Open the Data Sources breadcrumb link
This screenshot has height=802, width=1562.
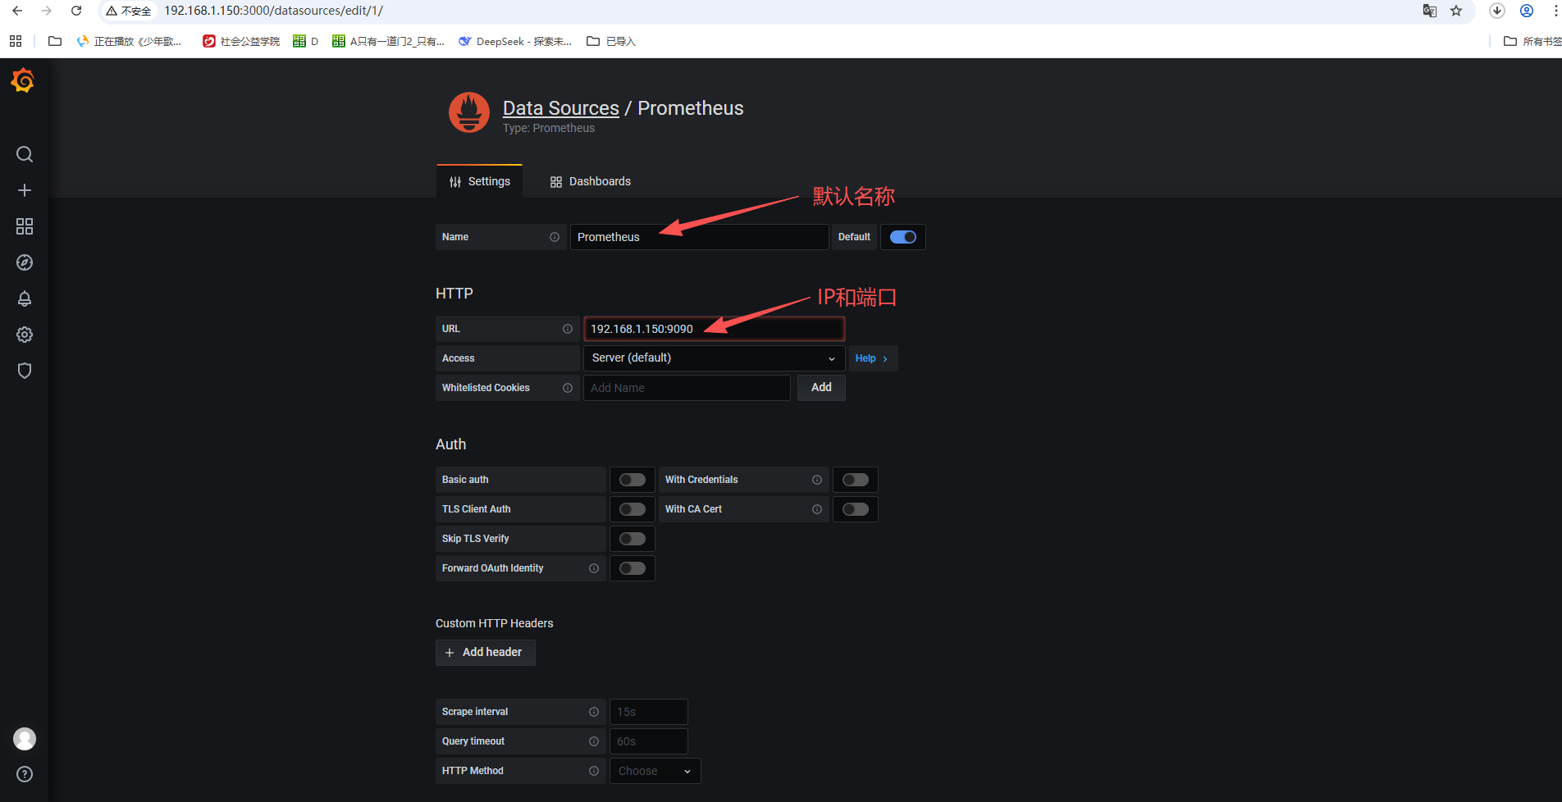tap(561, 108)
